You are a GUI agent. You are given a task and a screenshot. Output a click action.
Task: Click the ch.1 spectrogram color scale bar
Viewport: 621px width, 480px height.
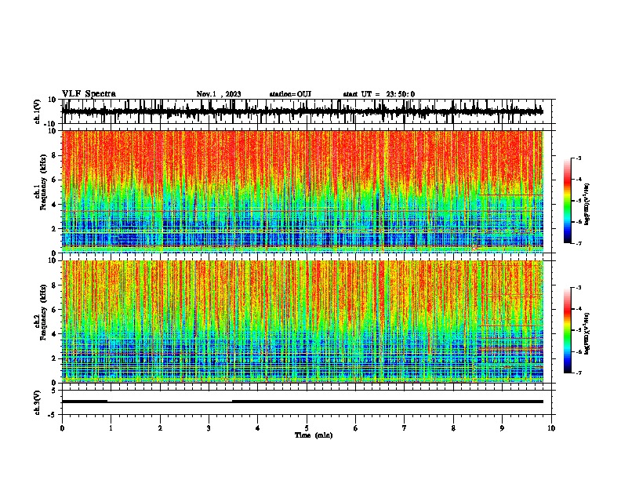568,201
